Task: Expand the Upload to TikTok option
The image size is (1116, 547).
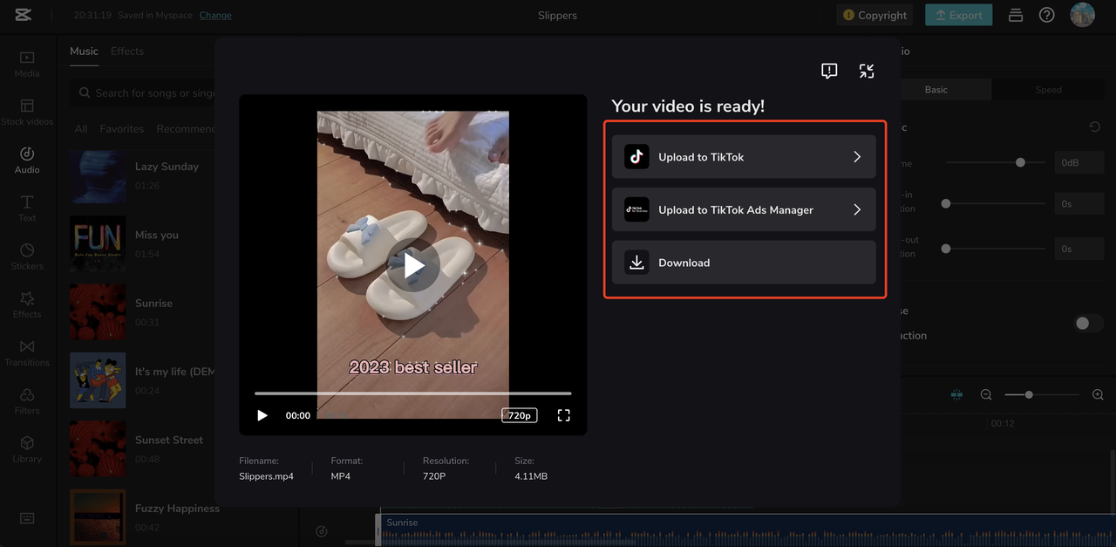Action: pyautogui.click(x=743, y=156)
